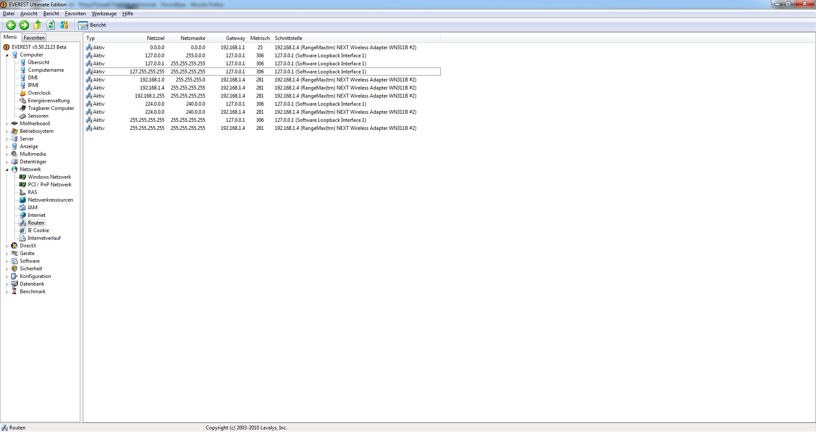Select the EVEREST v5.50.2123 Beta root node
The width and height of the screenshot is (816, 432).
[39, 47]
